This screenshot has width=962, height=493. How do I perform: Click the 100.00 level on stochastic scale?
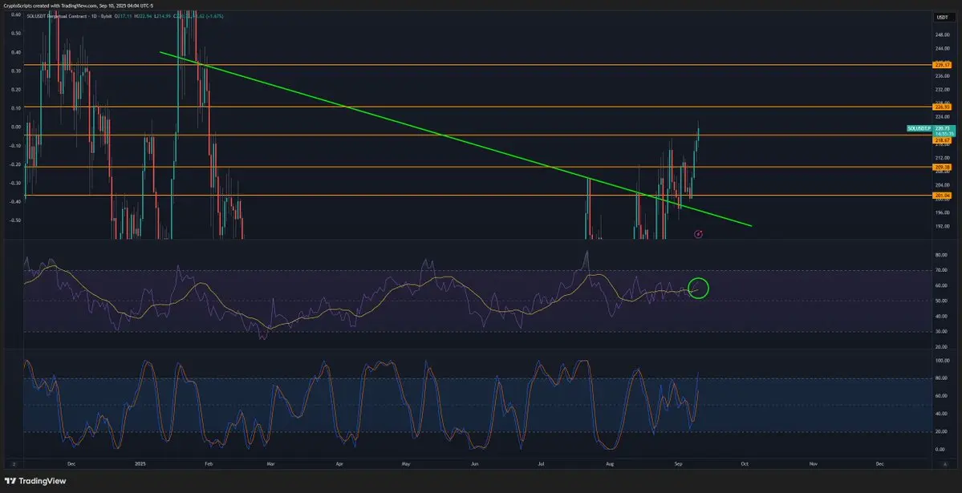coord(942,362)
